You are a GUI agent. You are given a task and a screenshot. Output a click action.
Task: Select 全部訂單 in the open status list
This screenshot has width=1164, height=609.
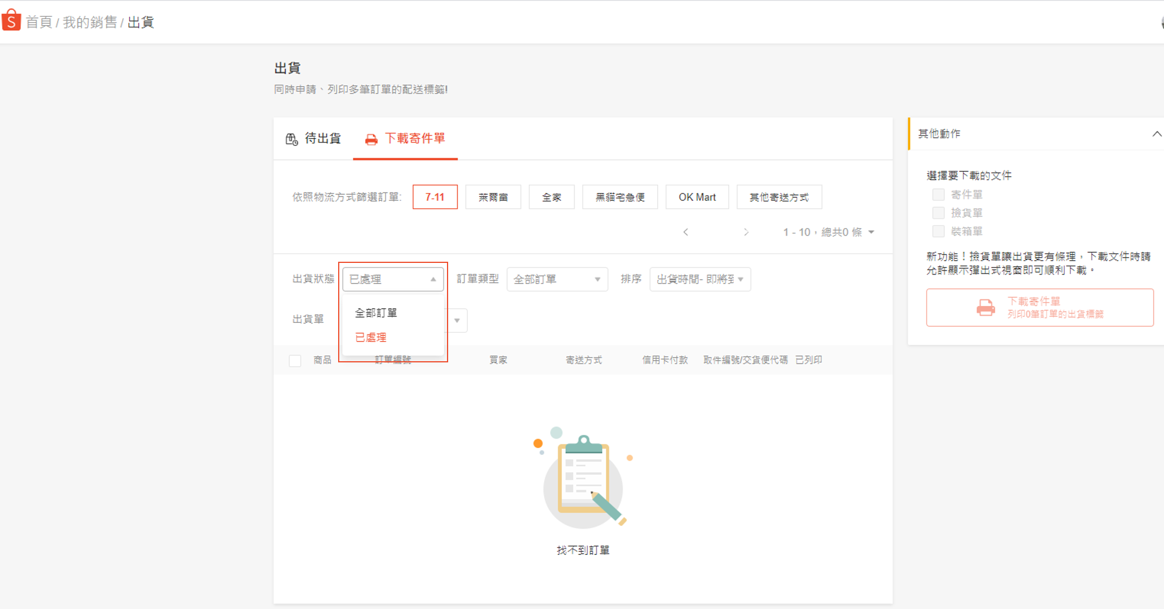(x=376, y=313)
